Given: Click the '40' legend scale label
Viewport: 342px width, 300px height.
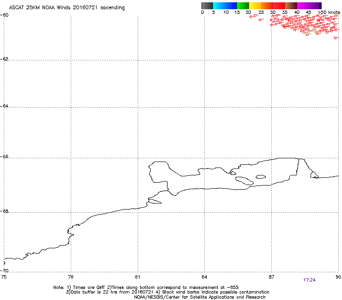Looking at the screenshot, I should point(297,12).
